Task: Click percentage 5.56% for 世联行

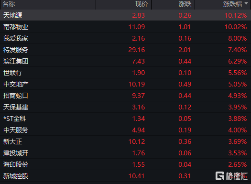Action: pyautogui.click(x=238, y=73)
